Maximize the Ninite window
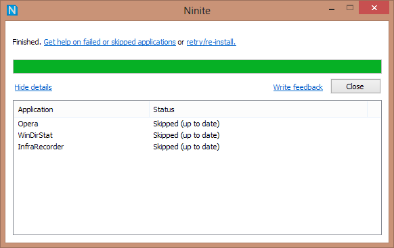Viewport: 394px width, 248px height. [350, 8]
